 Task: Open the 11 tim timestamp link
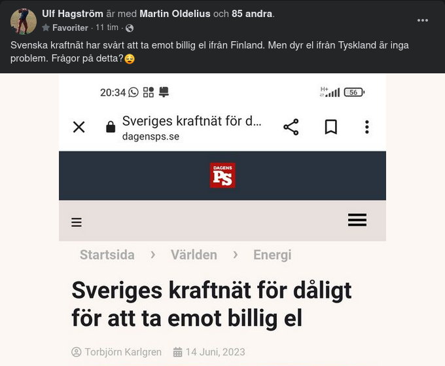(x=107, y=28)
